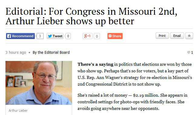Open the Editorial Board byline link

click(51, 52)
